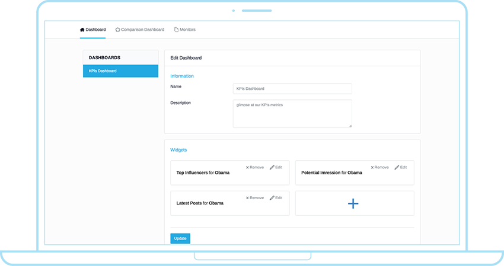Screen dimensions: 504x266
Task: Click the Update button
Action: pos(180,238)
